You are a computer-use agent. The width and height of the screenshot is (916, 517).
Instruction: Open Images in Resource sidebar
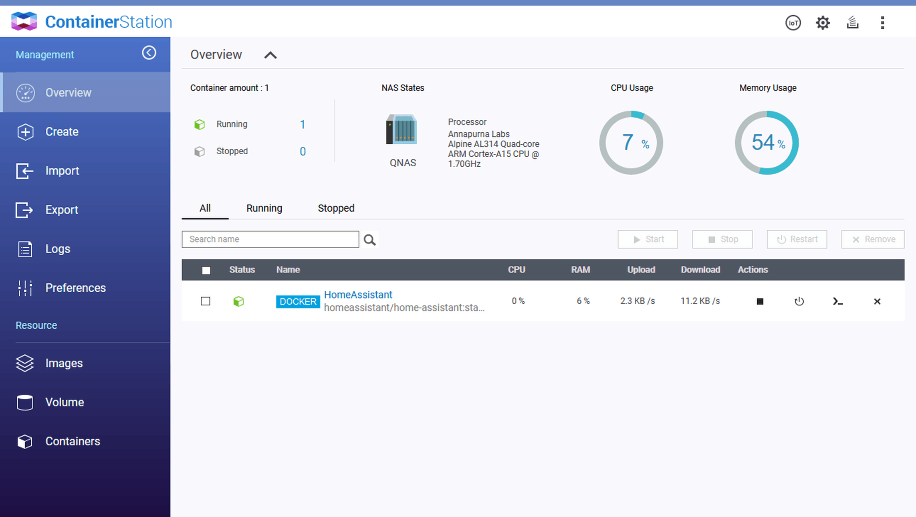[x=64, y=363]
